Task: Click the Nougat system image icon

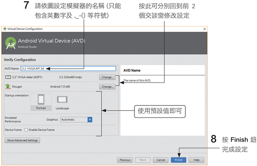Action: point(8,86)
